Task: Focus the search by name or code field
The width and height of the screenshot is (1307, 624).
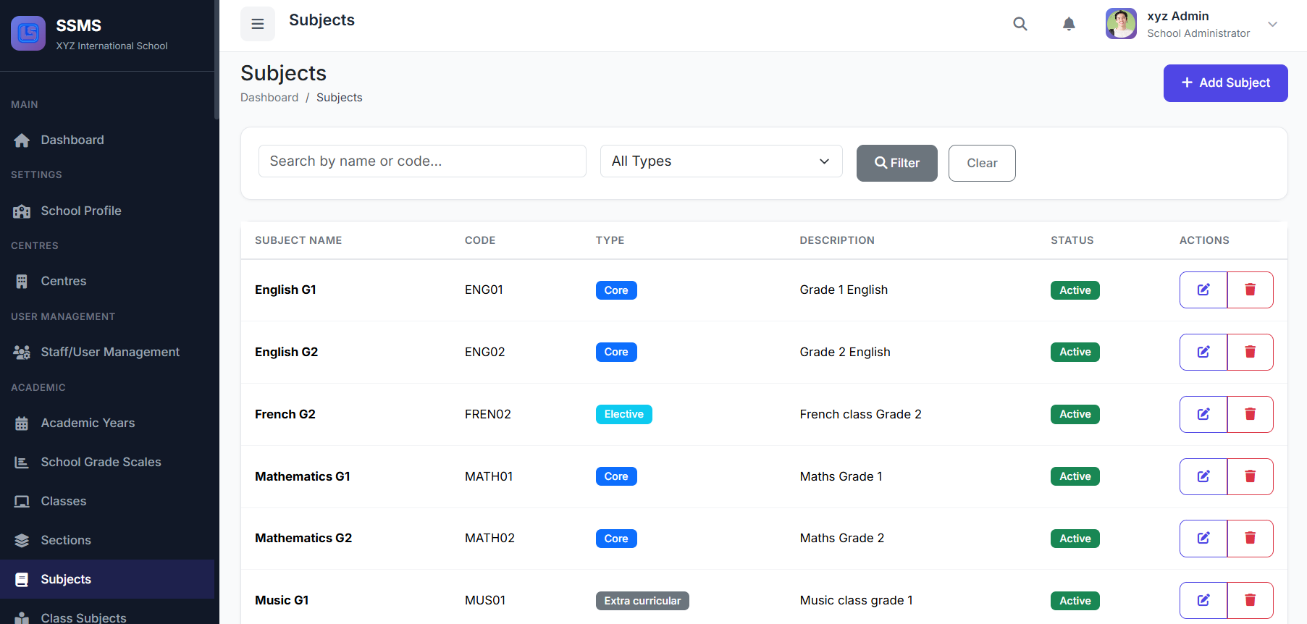Action: pos(421,161)
